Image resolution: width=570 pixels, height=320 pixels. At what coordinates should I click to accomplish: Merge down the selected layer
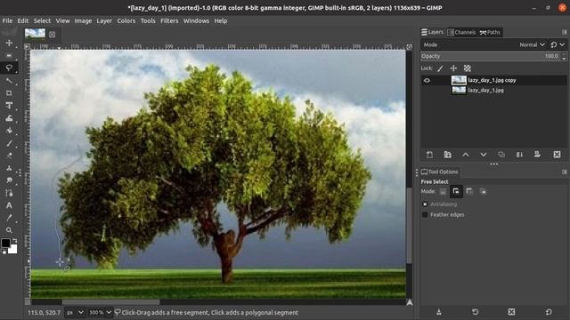pos(519,155)
